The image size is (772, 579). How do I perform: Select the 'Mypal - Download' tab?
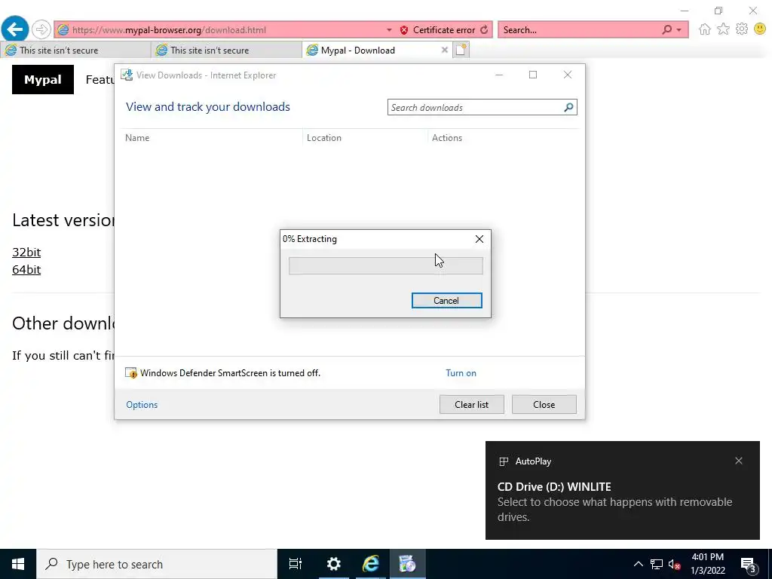pyautogui.click(x=377, y=51)
